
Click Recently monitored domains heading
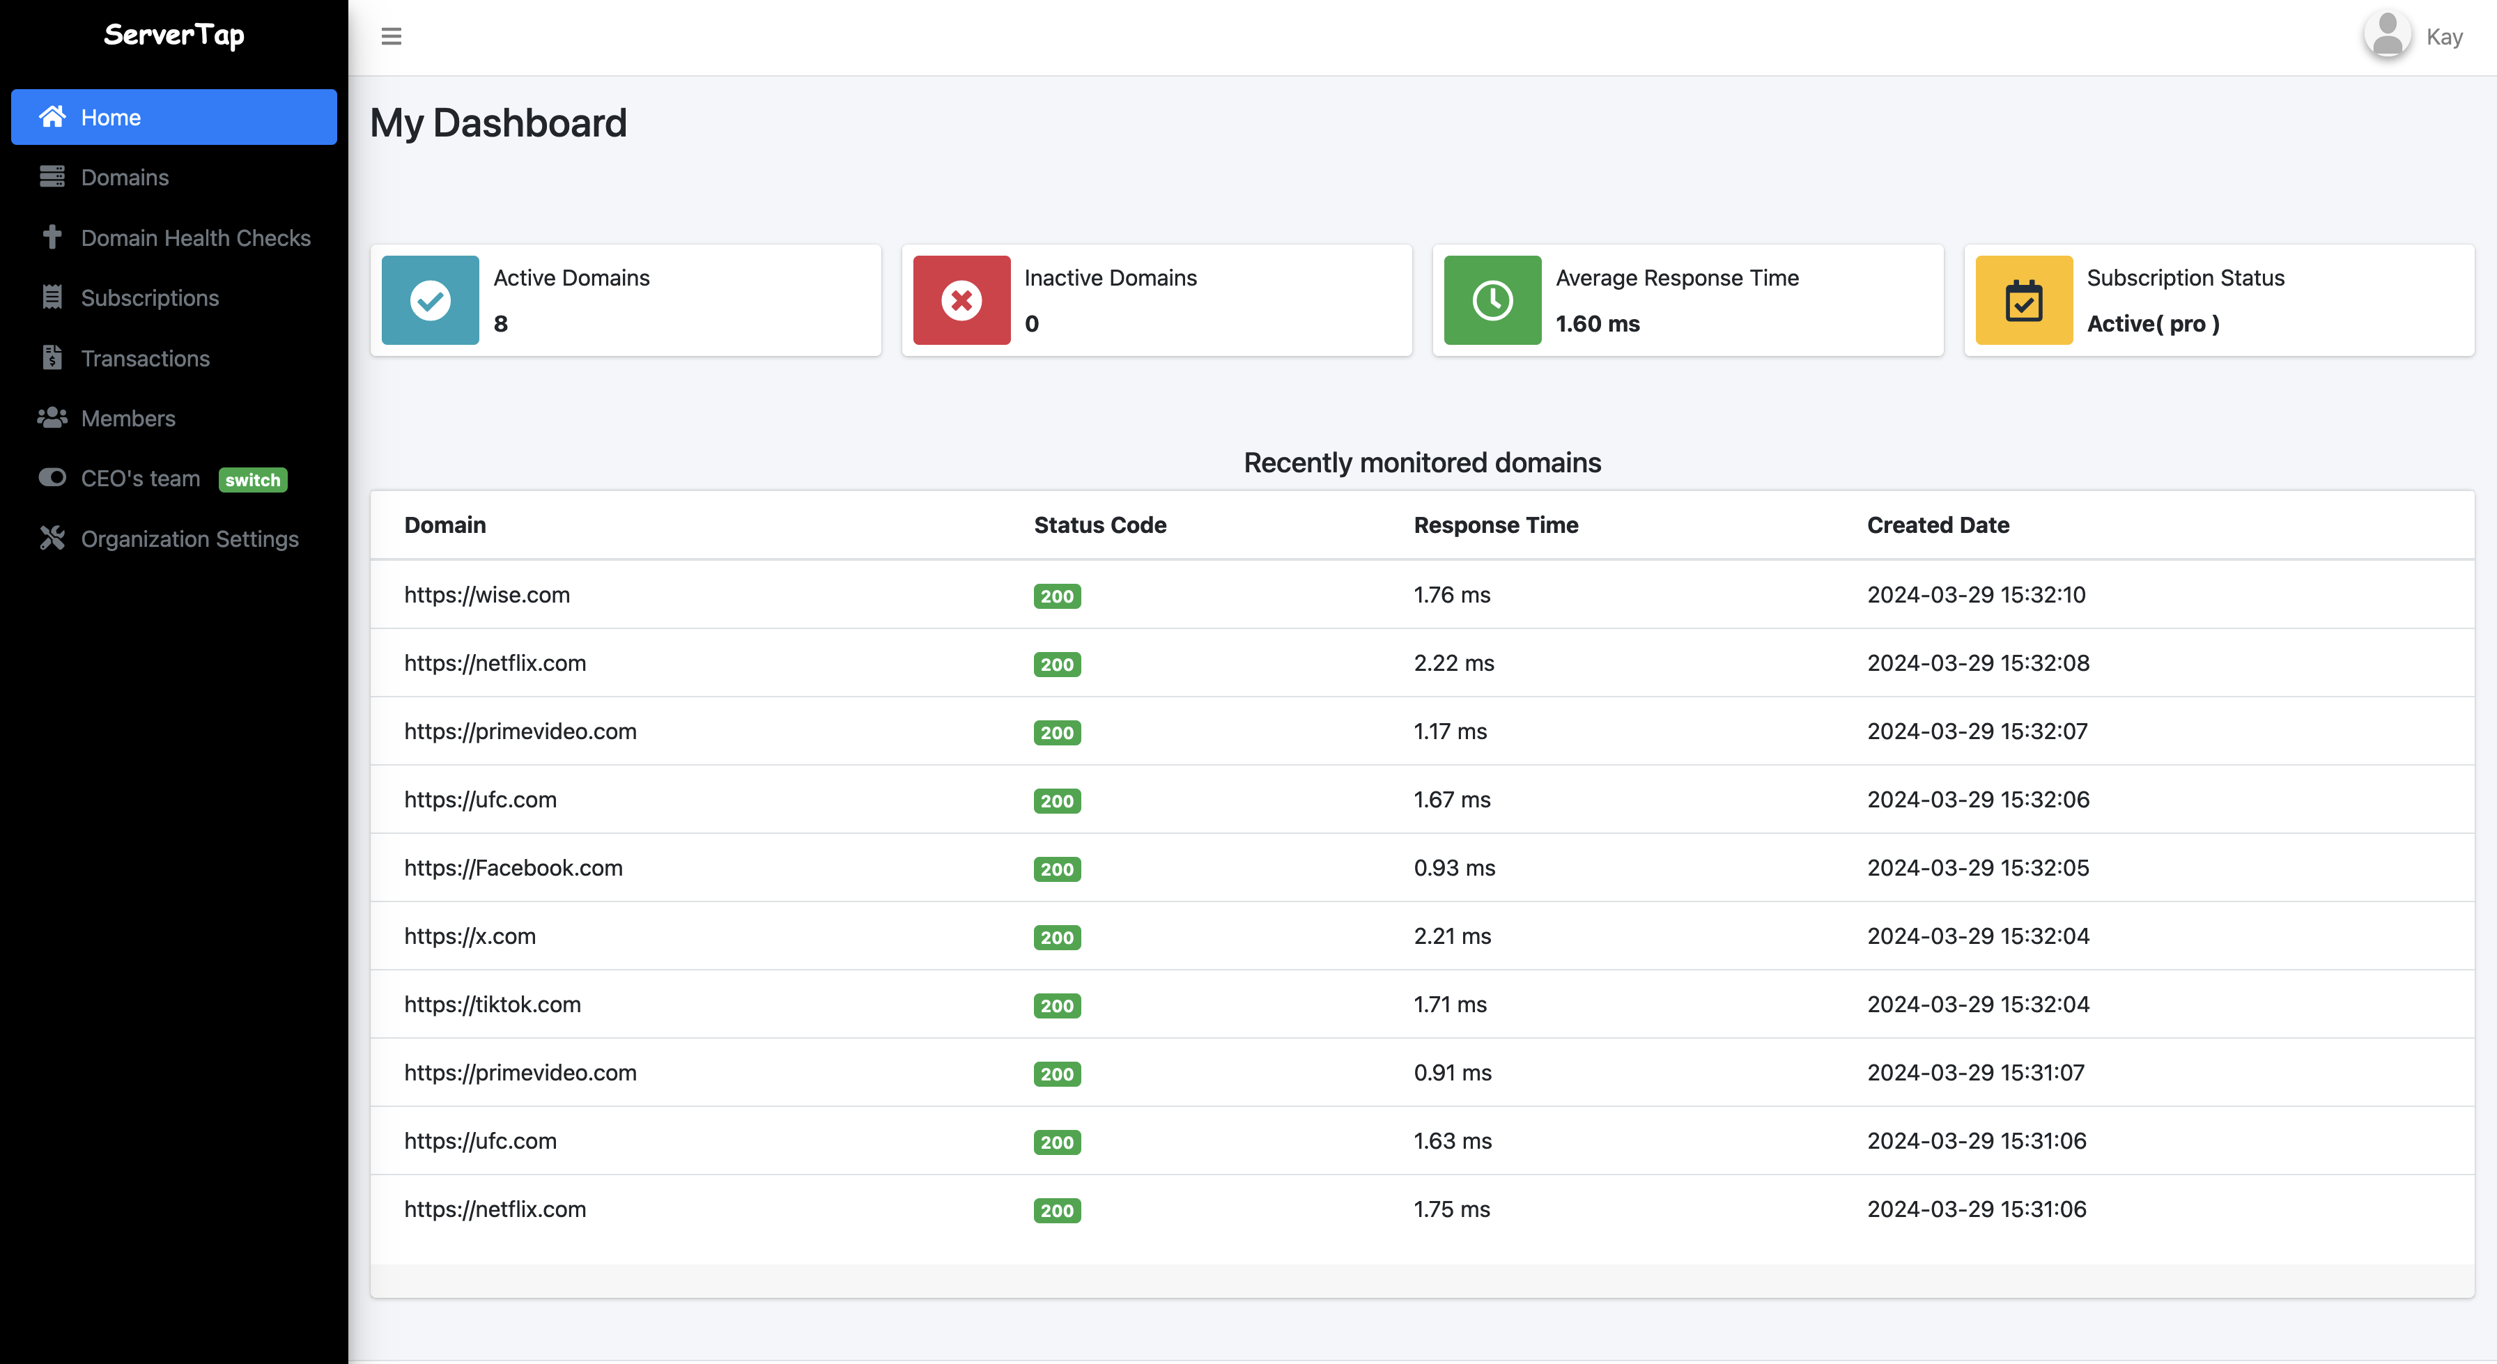pos(1422,463)
